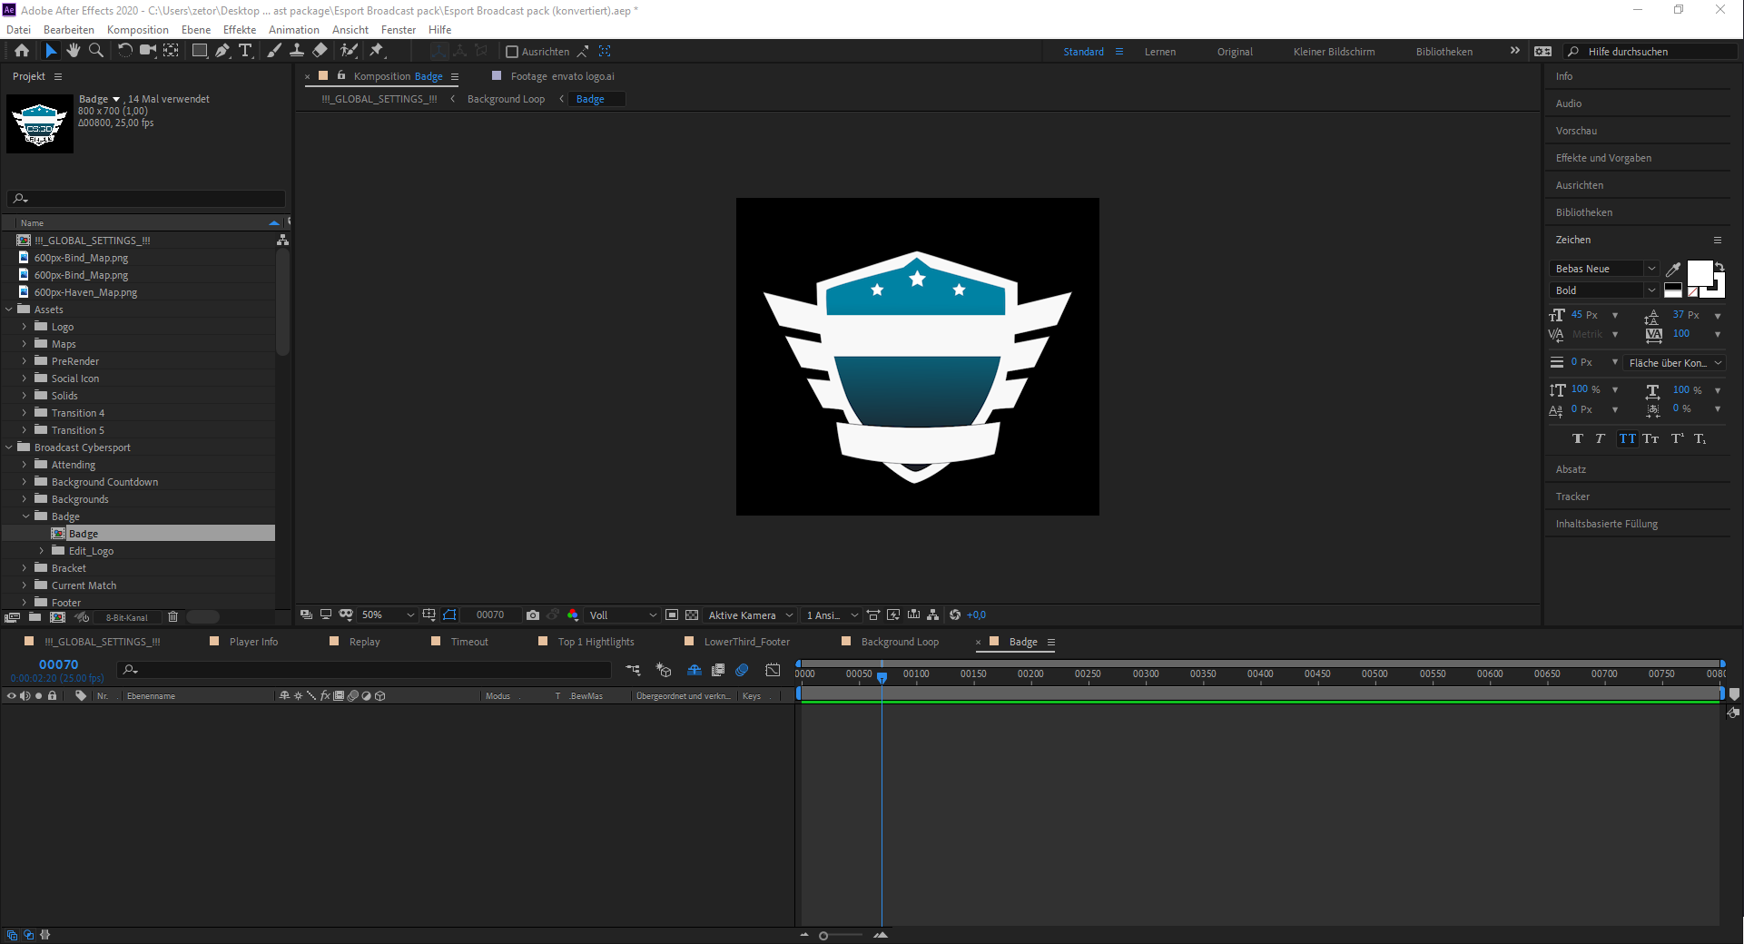Toggle hide shy layers switch

pos(695,670)
